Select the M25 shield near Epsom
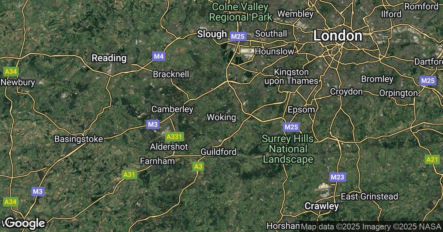Image resolution: width=443 pixels, height=232 pixels. 291,127
